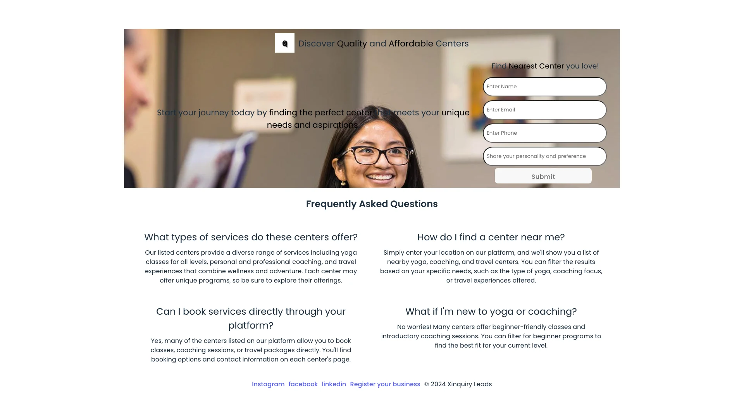This screenshot has width=744, height=418.
Task: Submit the nearest center form
Action: (543, 176)
